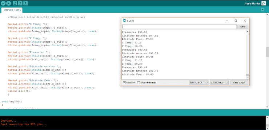Click the 'Pressure: 990.90' output line

(134, 32)
